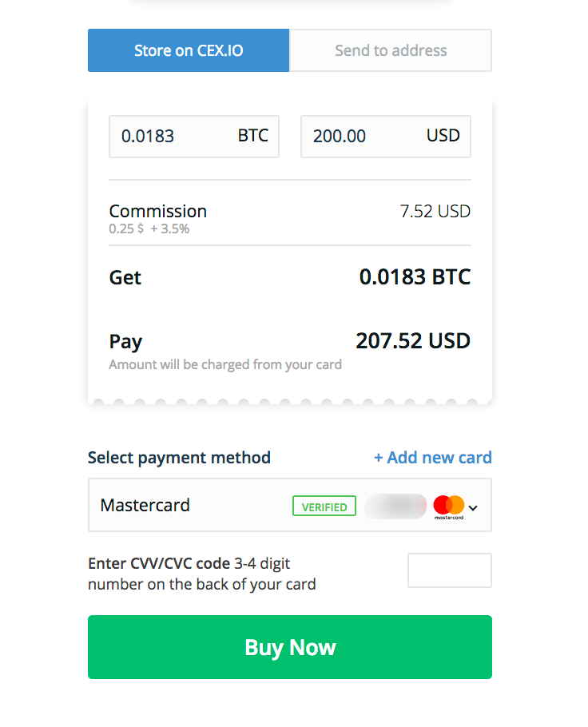588x727 pixels.
Task: Click the Add new card link
Action: pyautogui.click(x=432, y=458)
